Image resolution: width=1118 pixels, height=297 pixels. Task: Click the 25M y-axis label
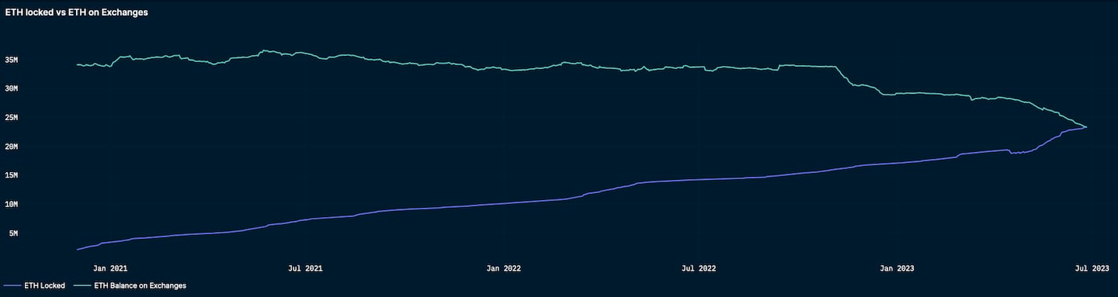(11, 118)
